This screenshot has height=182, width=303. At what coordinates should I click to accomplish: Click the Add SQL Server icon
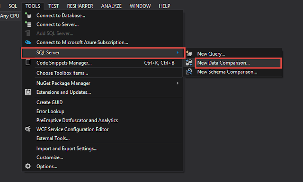pyautogui.click(x=28, y=33)
